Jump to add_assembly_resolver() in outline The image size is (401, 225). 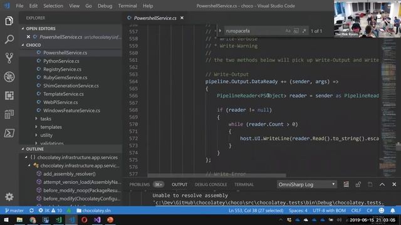(x=70, y=174)
